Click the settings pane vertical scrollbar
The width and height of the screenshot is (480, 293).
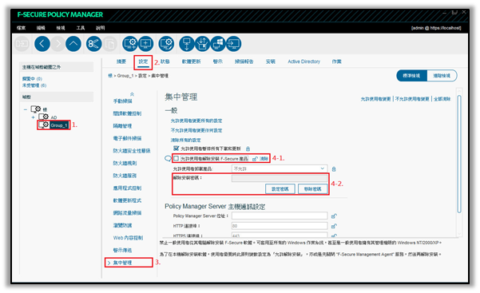[459, 154]
